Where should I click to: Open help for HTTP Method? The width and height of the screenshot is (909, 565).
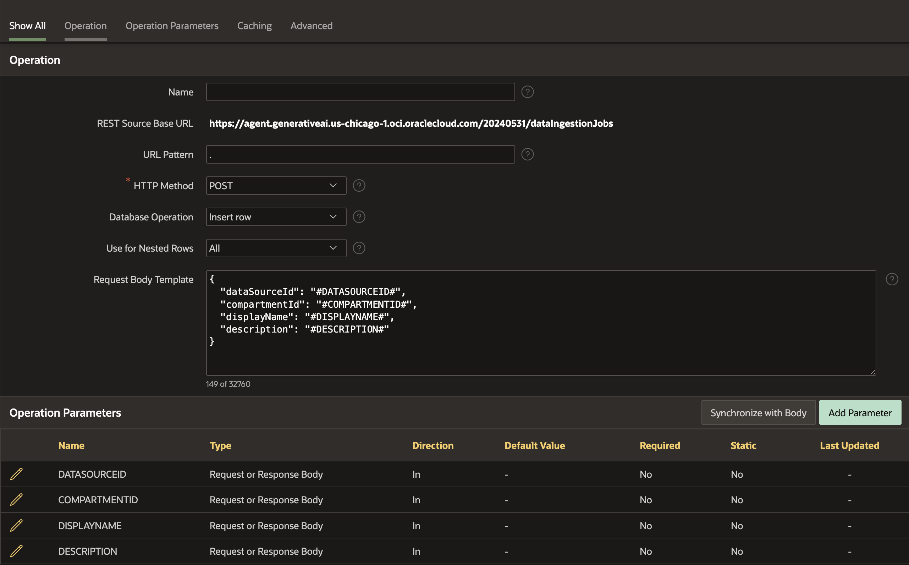coord(359,186)
